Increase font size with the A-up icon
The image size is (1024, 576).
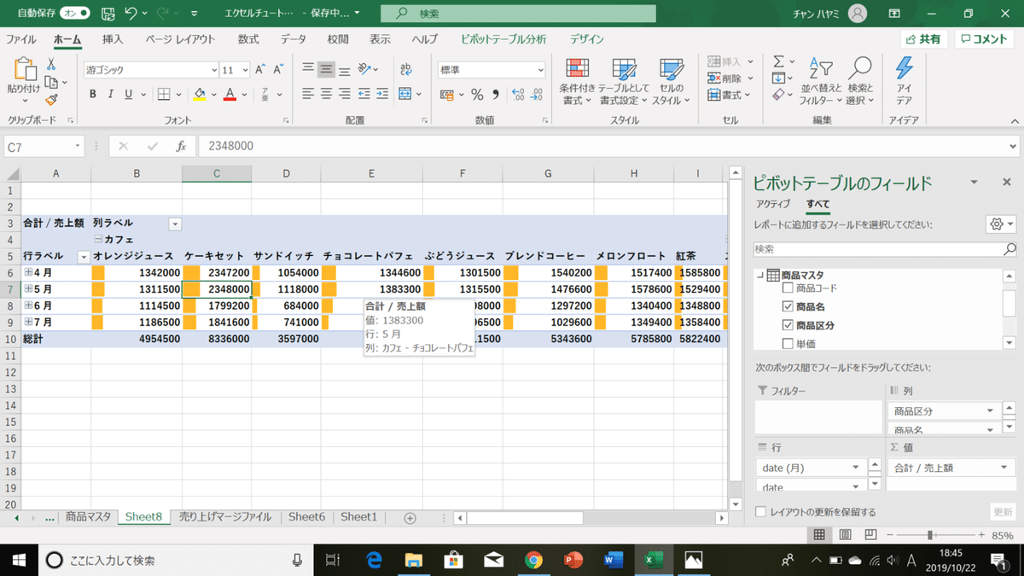click(261, 70)
